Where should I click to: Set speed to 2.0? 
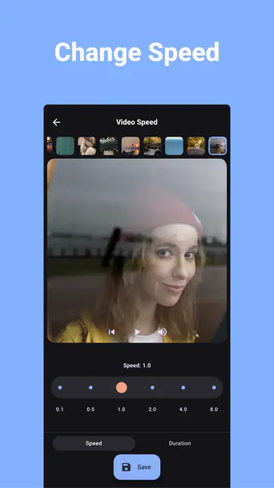pyautogui.click(x=152, y=388)
